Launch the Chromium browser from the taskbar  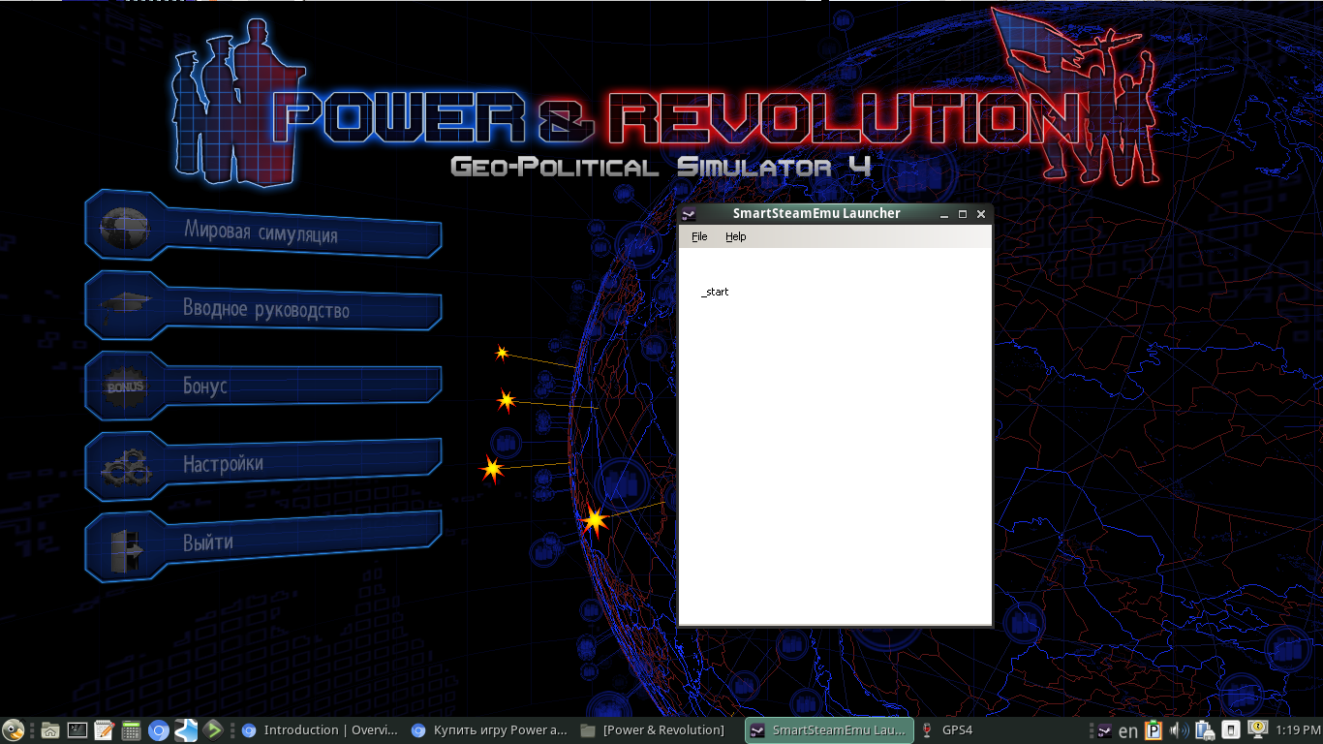coord(159,730)
